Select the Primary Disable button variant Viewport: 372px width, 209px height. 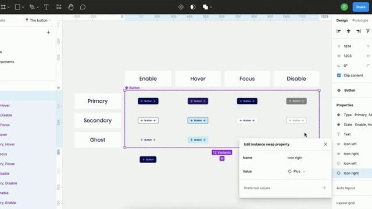click(296, 101)
